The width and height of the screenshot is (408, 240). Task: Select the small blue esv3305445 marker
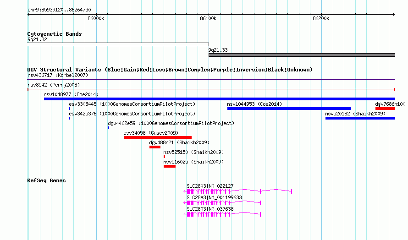(x=70, y=109)
